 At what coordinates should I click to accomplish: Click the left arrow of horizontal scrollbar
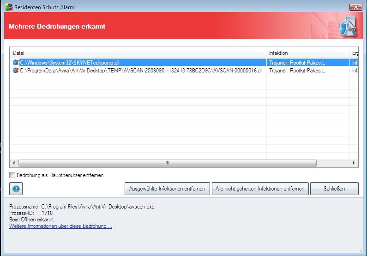pos(14,163)
